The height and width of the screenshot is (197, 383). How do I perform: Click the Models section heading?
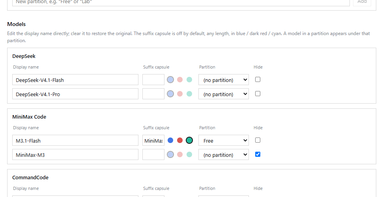pos(16,24)
